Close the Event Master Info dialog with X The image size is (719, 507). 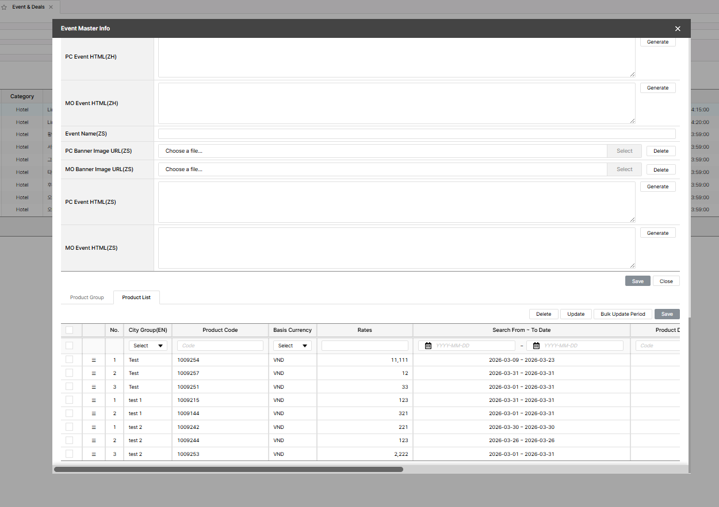click(x=678, y=29)
